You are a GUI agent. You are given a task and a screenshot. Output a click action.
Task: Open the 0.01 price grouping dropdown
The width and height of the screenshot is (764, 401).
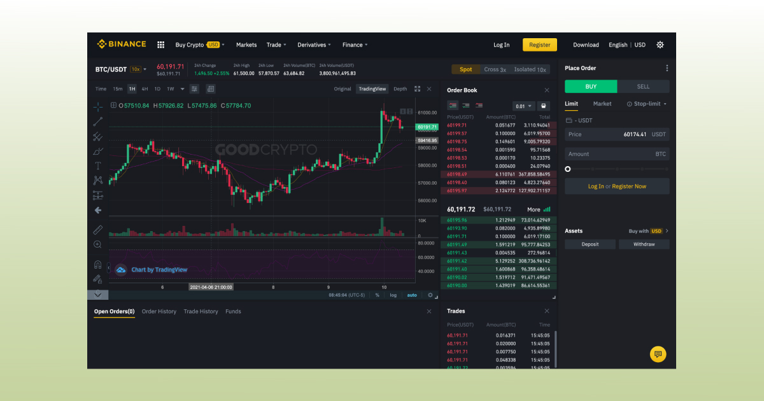[x=523, y=106]
